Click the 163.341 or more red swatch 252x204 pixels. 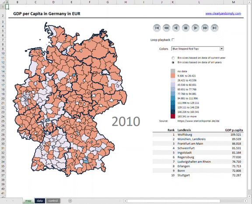(x=173, y=116)
